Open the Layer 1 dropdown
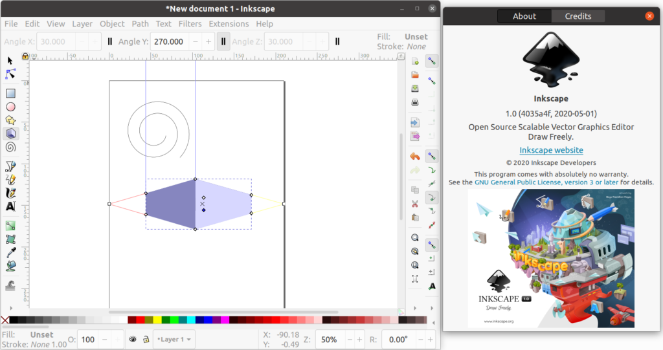 pos(174,339)
